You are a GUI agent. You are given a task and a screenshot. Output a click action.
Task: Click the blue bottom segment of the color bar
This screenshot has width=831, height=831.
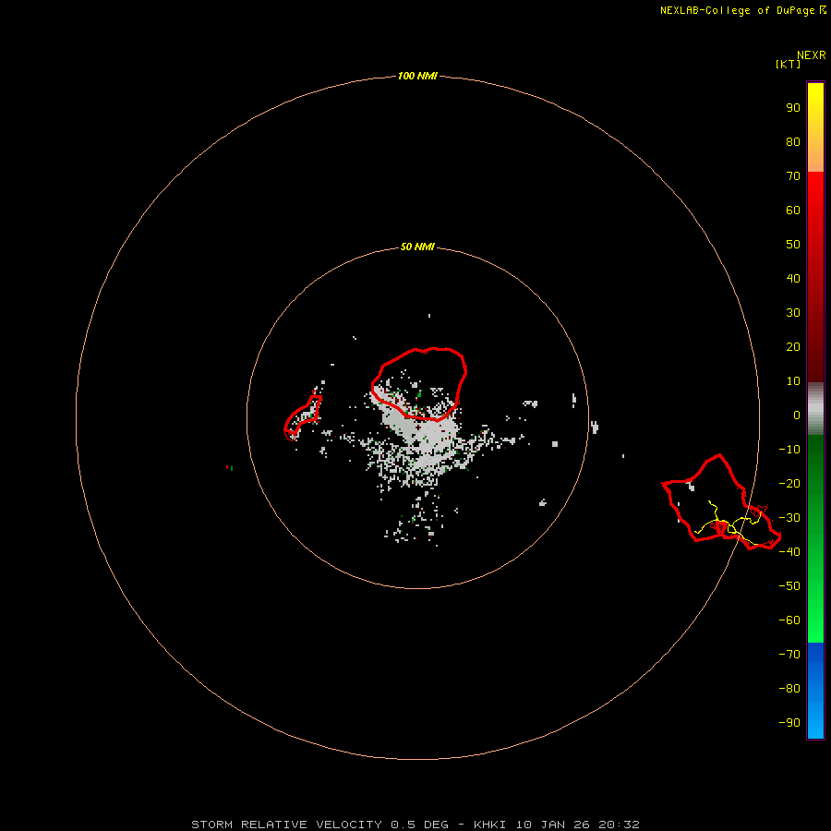pos(815,691)
